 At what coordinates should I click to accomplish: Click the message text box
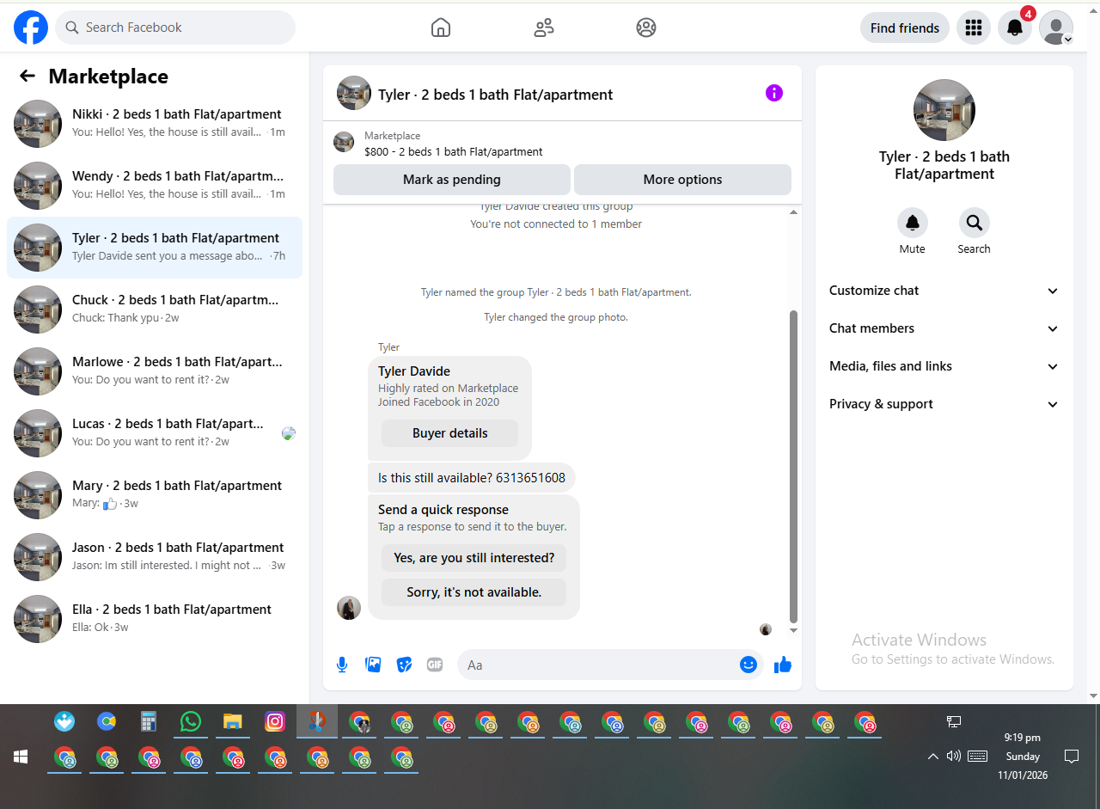598,665
